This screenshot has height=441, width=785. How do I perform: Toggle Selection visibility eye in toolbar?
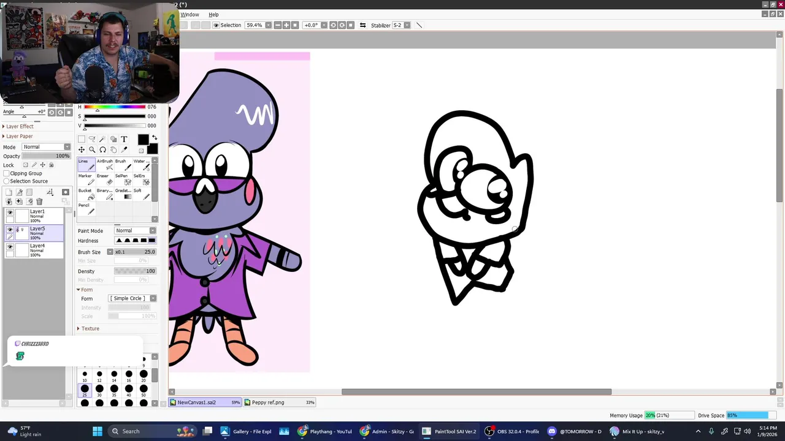pos(216,25)
